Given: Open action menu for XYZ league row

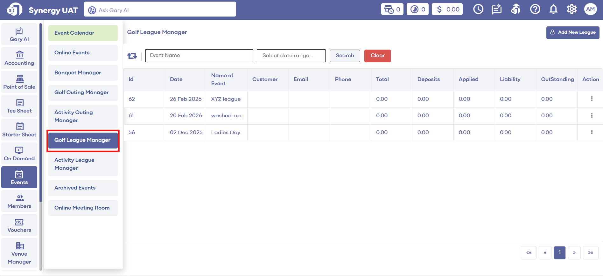Looking at the screenshot, I should (592, 99).
